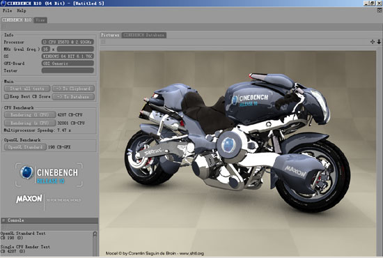
Task: Click the CINEBENCH title bar app icon
Action: click(x=3, y=3)
